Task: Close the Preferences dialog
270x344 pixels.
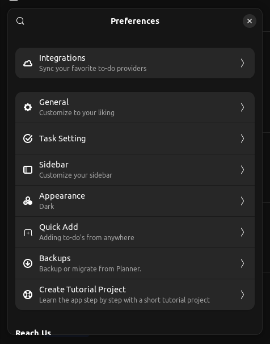Action: pos(250,21)
